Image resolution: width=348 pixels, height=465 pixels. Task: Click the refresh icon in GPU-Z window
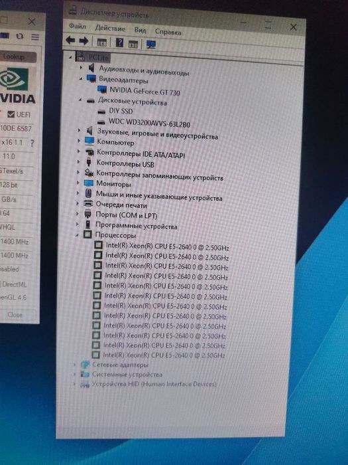[19, 36]
